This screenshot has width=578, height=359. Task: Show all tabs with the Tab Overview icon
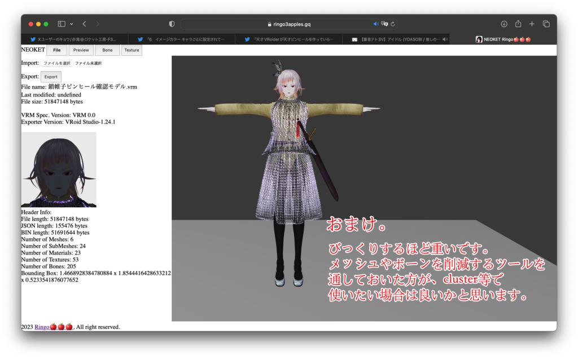pyautogui.click(x=546, y=24)
